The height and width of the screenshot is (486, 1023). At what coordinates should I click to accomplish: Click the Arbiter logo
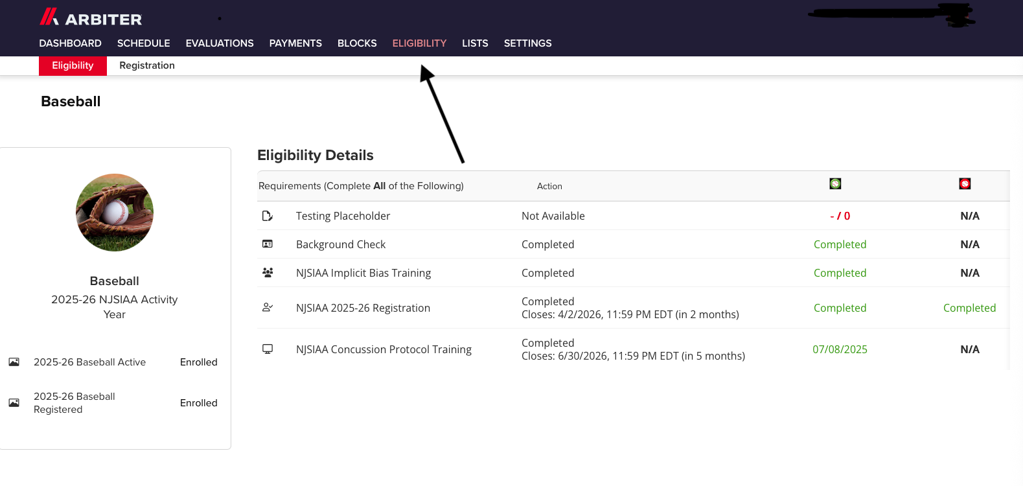91,17
